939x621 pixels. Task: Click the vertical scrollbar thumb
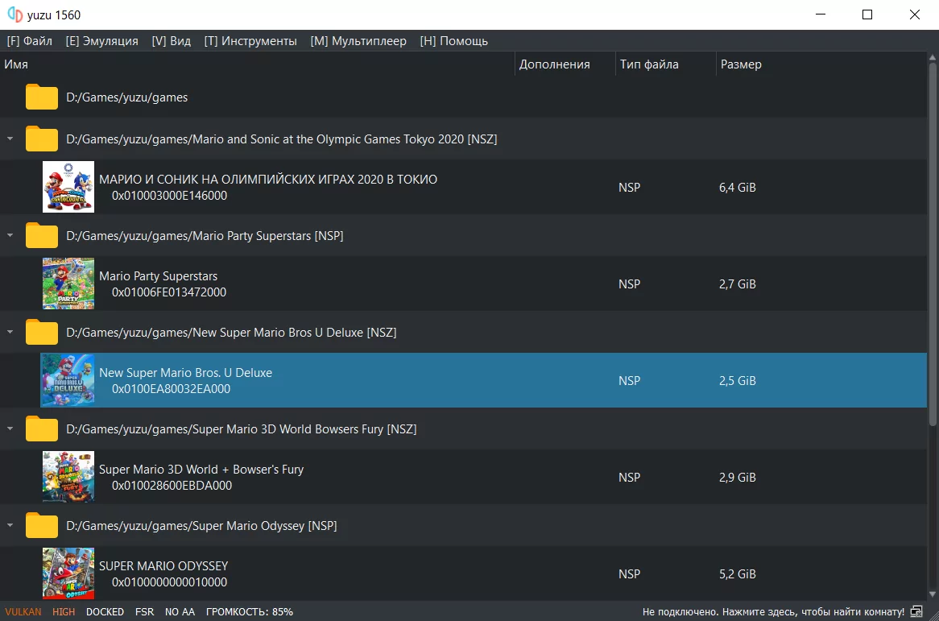[933, 244]
